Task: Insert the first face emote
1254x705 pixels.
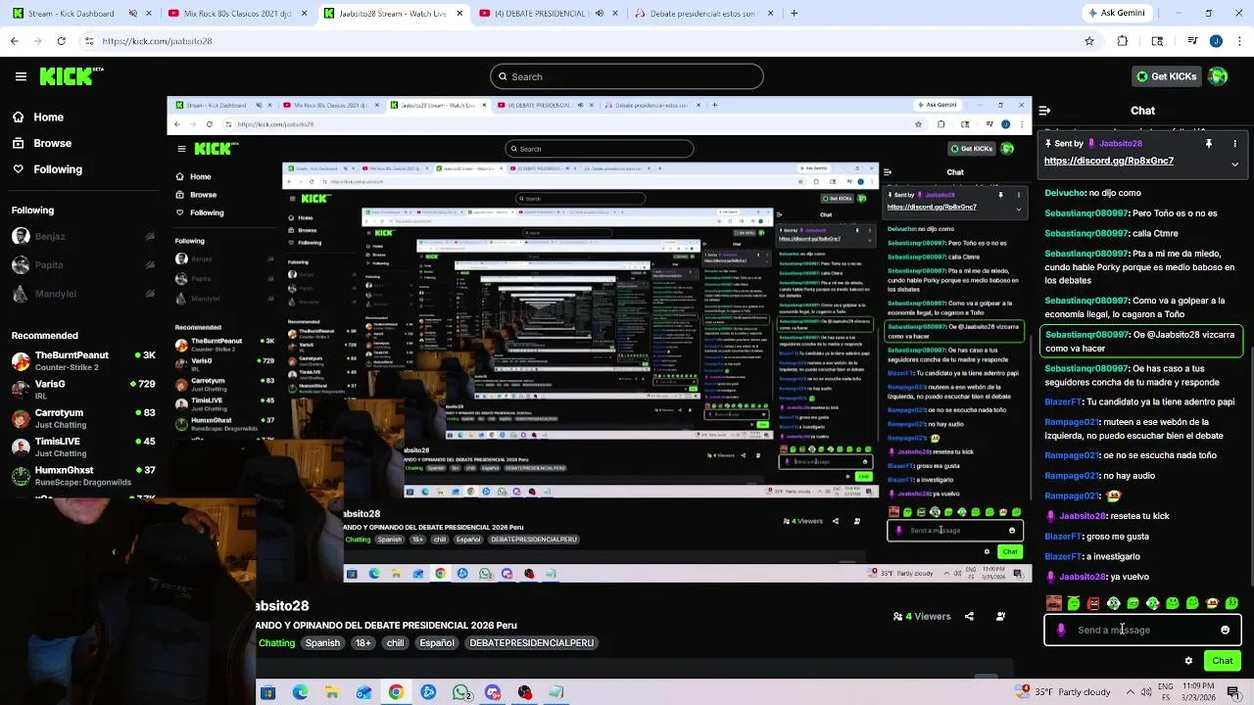Action: (x=1054, y=603)
